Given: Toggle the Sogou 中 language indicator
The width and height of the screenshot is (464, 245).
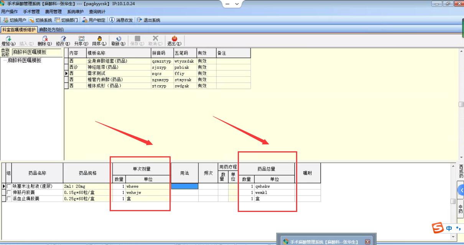Looking at the screenshot, I should click(449, 228).
